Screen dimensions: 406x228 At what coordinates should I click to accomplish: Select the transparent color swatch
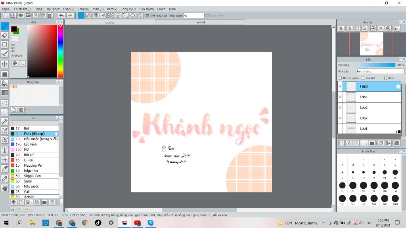[x=15, y=39]
